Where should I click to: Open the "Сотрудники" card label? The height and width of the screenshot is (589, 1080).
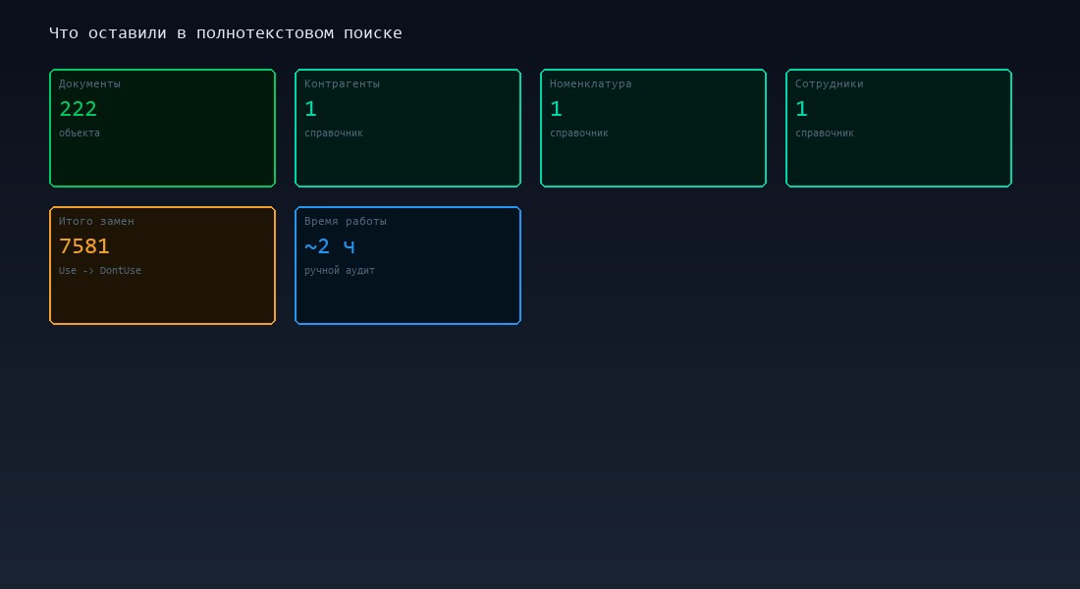(829, 84)
